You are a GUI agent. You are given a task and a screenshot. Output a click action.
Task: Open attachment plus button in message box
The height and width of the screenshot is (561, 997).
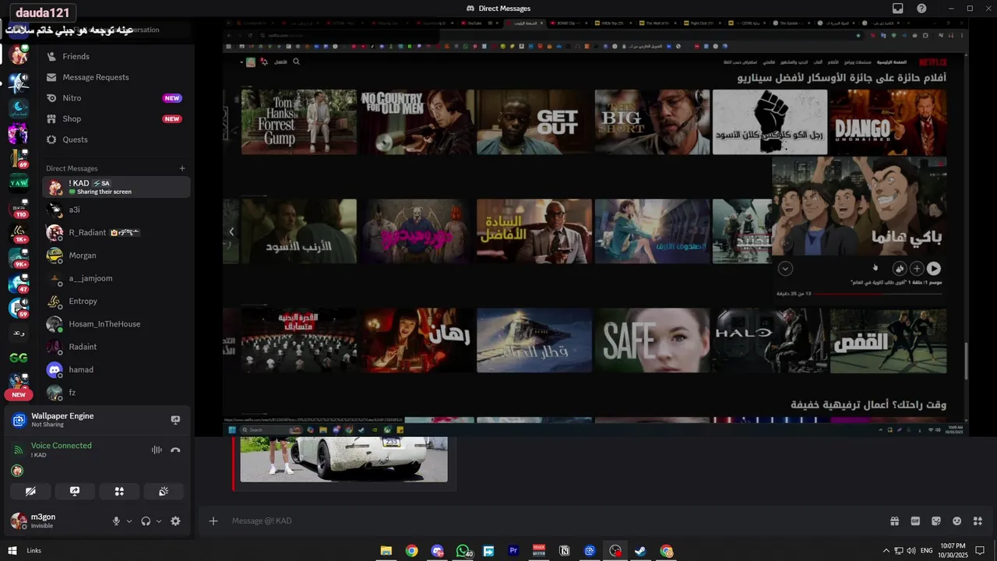[213, 520]
